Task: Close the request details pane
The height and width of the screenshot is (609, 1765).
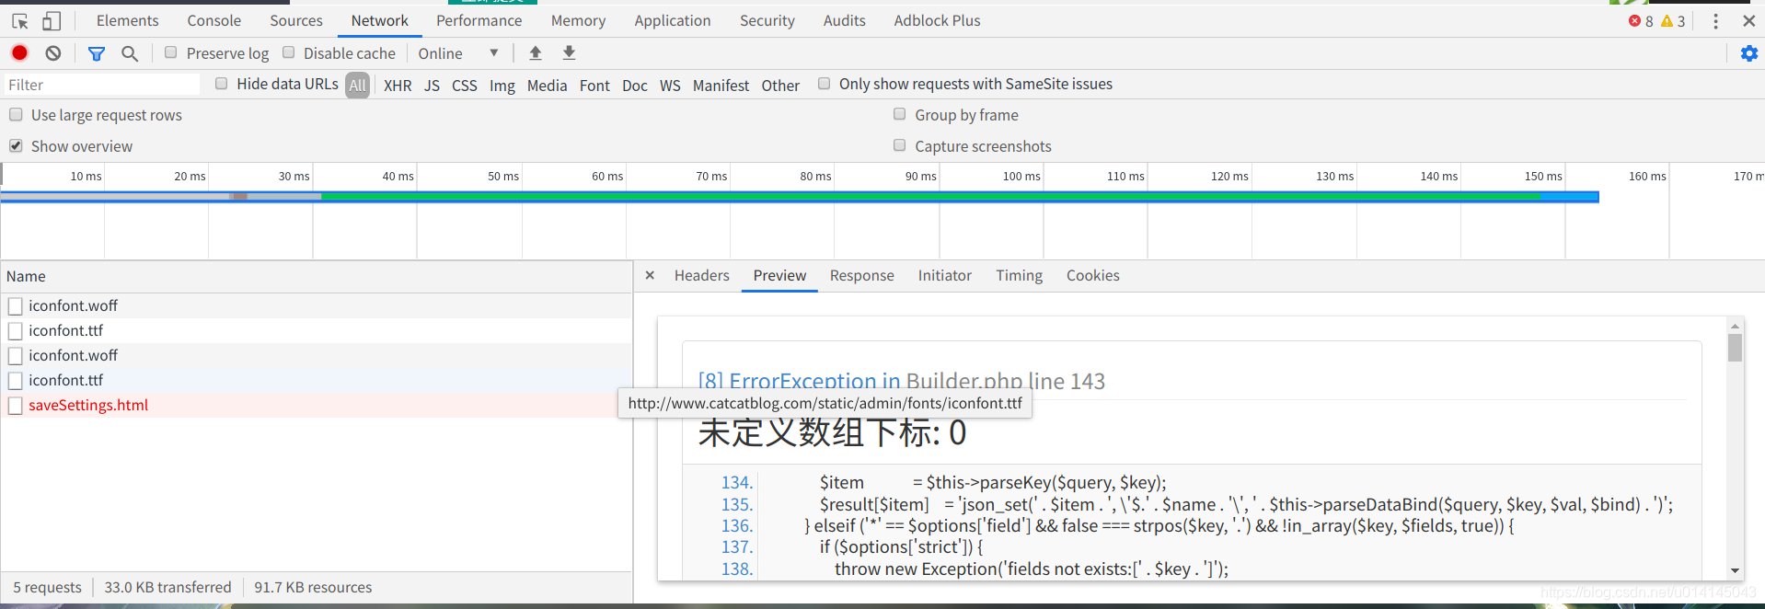Action: click(650, 275)
